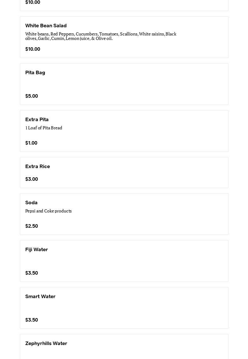This screenshot has width=248, height=359.
Task: Click the $3.50 price under Fiji Water
Action: pyautogui.click(x=32, y=273)
